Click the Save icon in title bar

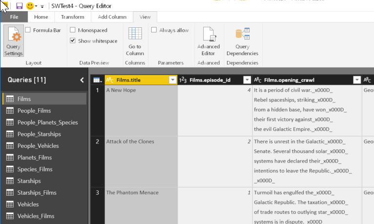[19, 6]
